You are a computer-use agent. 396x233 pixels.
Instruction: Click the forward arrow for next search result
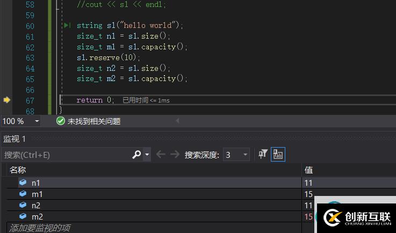(x=175, y=155)
